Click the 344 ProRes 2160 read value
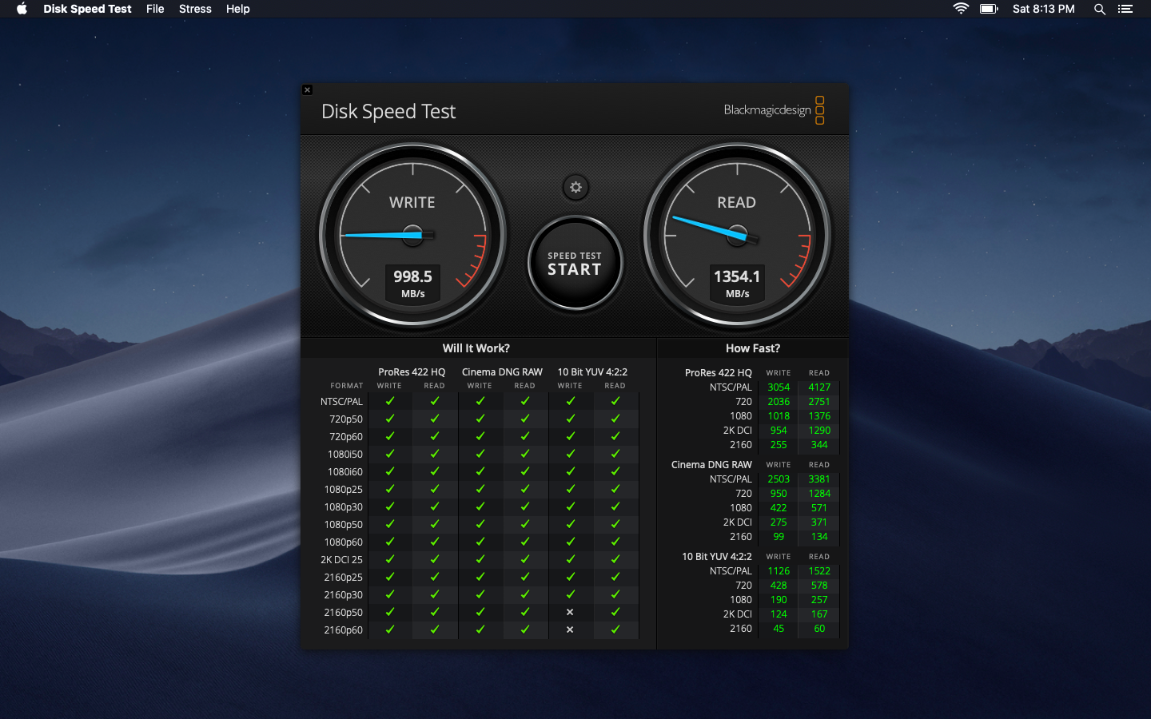 point(819,445)
